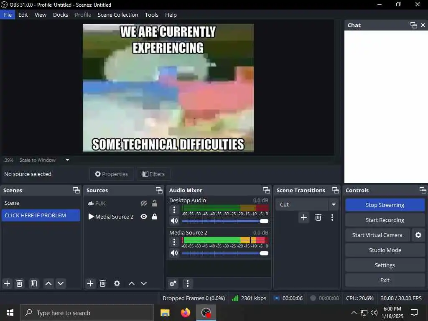Open Audio Mixer options three-dot menu
The width and height of the screenshot is (428, 321).
coord(188,283)
